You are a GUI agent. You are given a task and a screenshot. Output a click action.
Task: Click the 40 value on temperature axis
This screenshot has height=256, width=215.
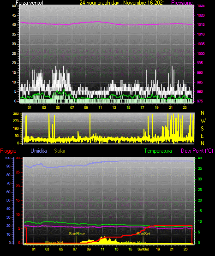[200, 158]
